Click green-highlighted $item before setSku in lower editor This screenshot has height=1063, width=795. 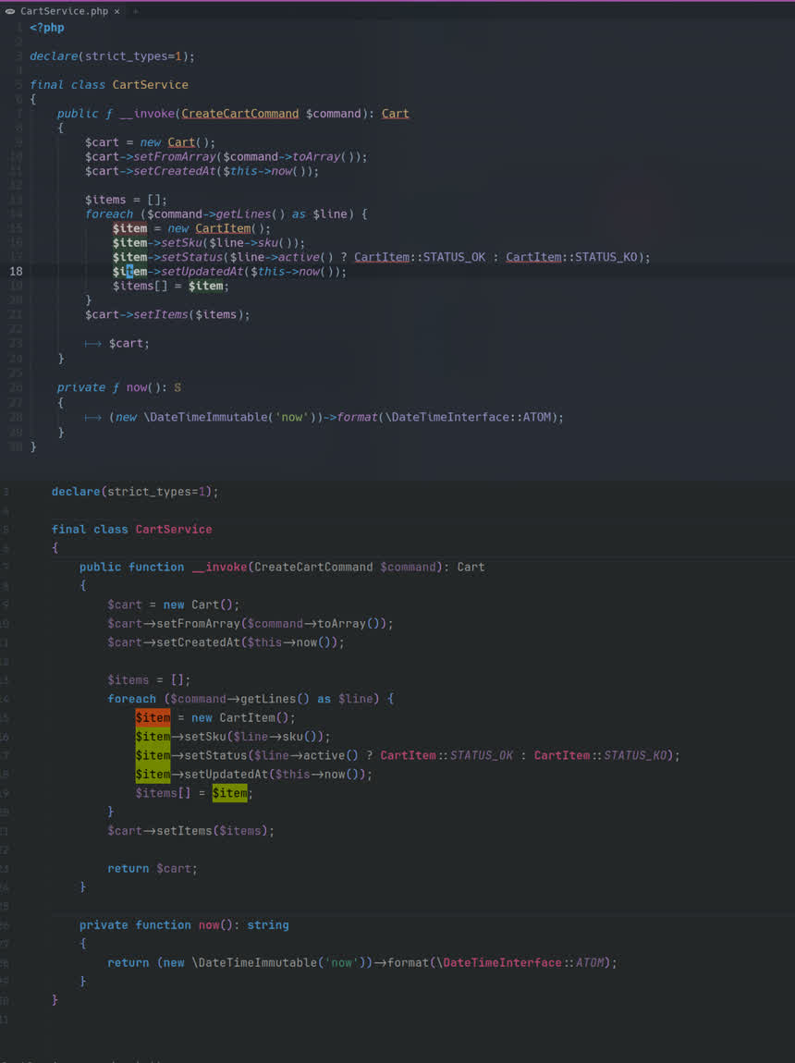(x=153, y=736)
